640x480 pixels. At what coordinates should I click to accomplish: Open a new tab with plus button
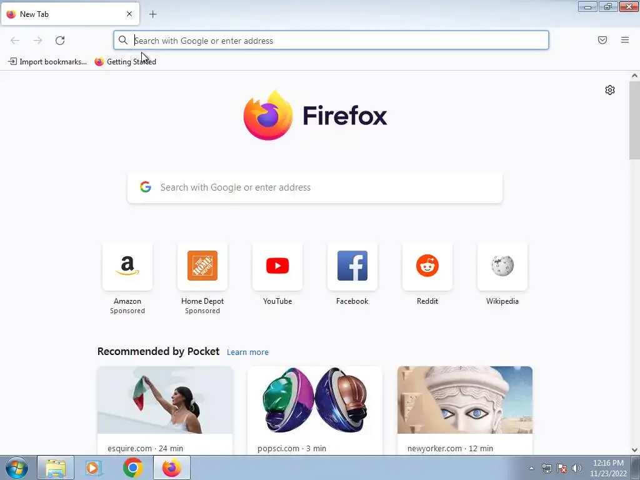click(x=152, y=14)
